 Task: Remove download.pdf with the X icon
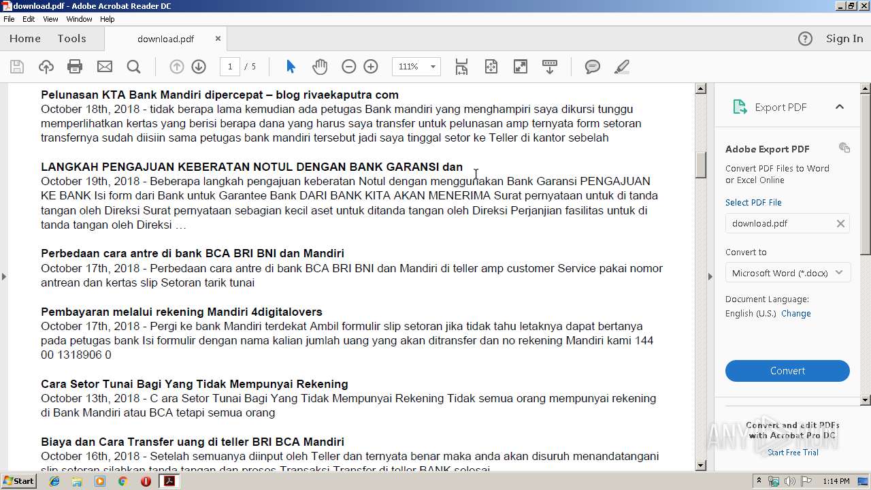pos(840,223)
